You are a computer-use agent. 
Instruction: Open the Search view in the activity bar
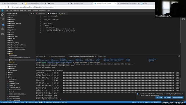[3, 19]
